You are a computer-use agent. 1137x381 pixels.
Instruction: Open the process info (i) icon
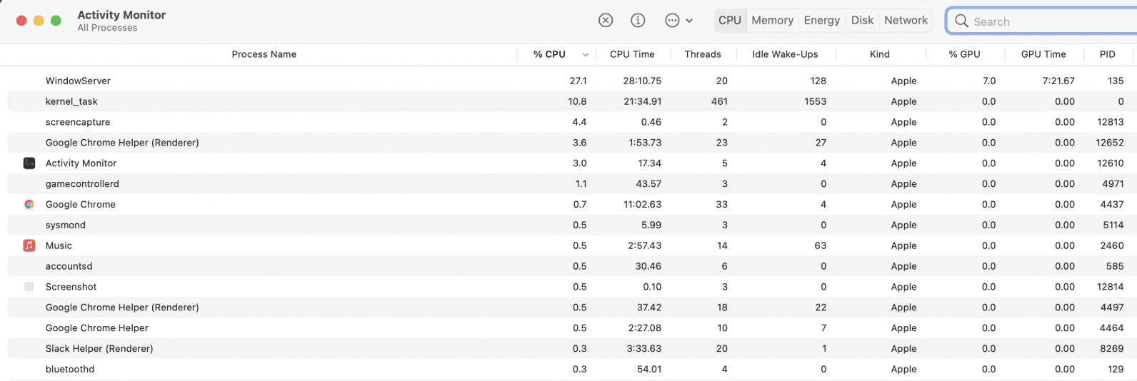coord(638,21)
